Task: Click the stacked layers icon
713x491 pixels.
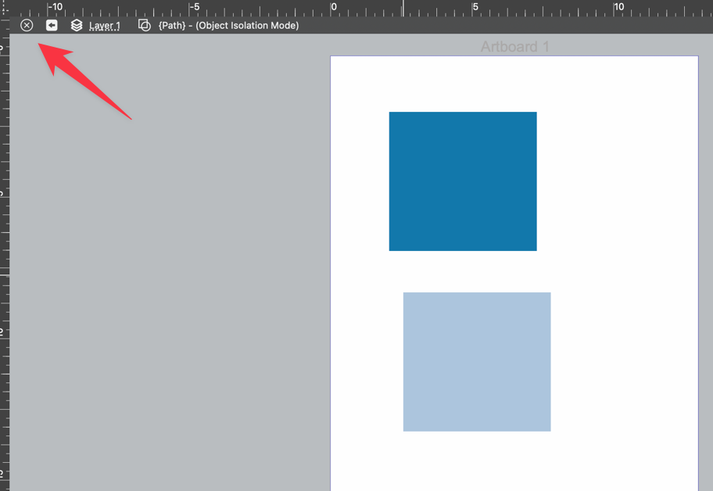Action: coord(77,26)
